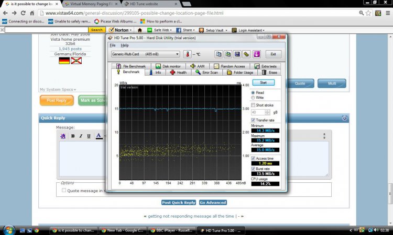Viewport: 393px width, 235px height.
Task: Uncheck the Burst rate checkbox
Action: tap(253, 169)
